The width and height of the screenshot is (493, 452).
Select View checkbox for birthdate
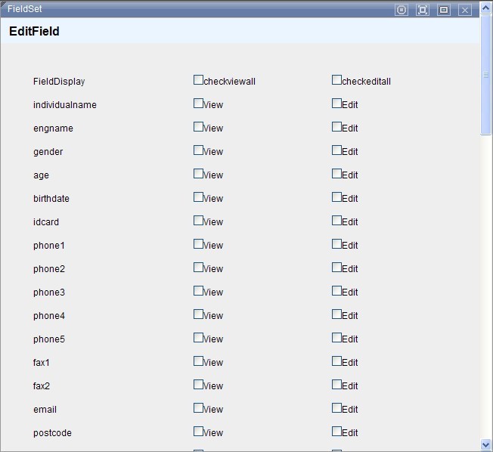click(198, 197)
